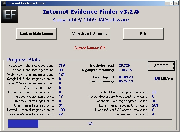Click Limewire ver 5.3.6 search items label

tap(121, 110)
